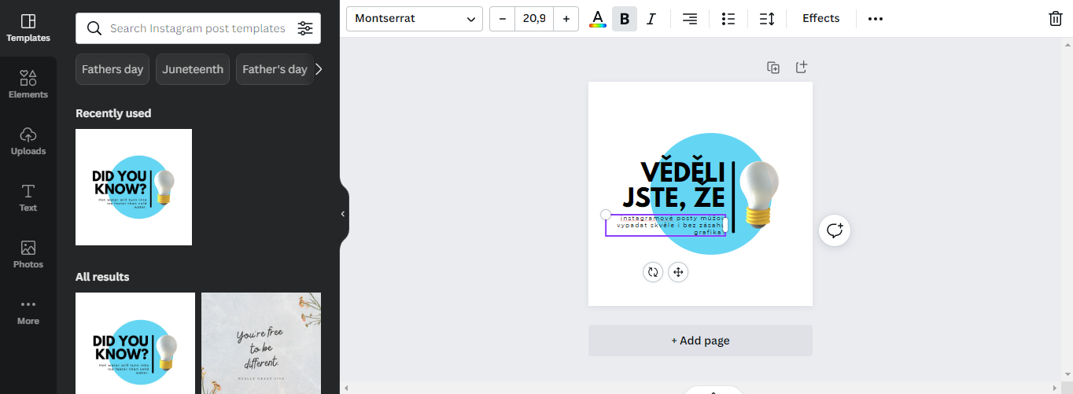Image resolution: width=1073 pixels, height=394 pixels.
Task: Open the Photos sidebar tab
Action: pyautogui.click(x=28, y=255)
